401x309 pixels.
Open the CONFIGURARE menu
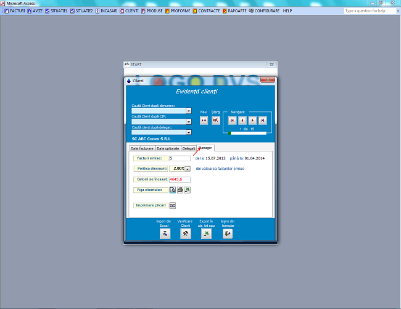[264, 11]
